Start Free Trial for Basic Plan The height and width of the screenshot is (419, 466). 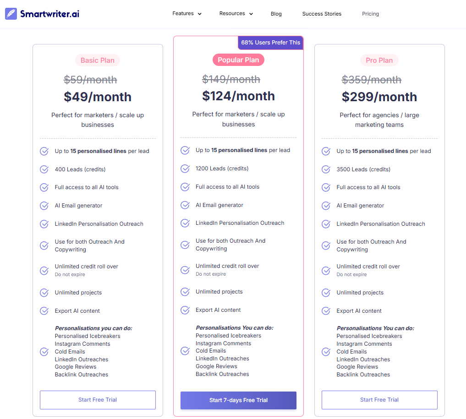(98, 400)
